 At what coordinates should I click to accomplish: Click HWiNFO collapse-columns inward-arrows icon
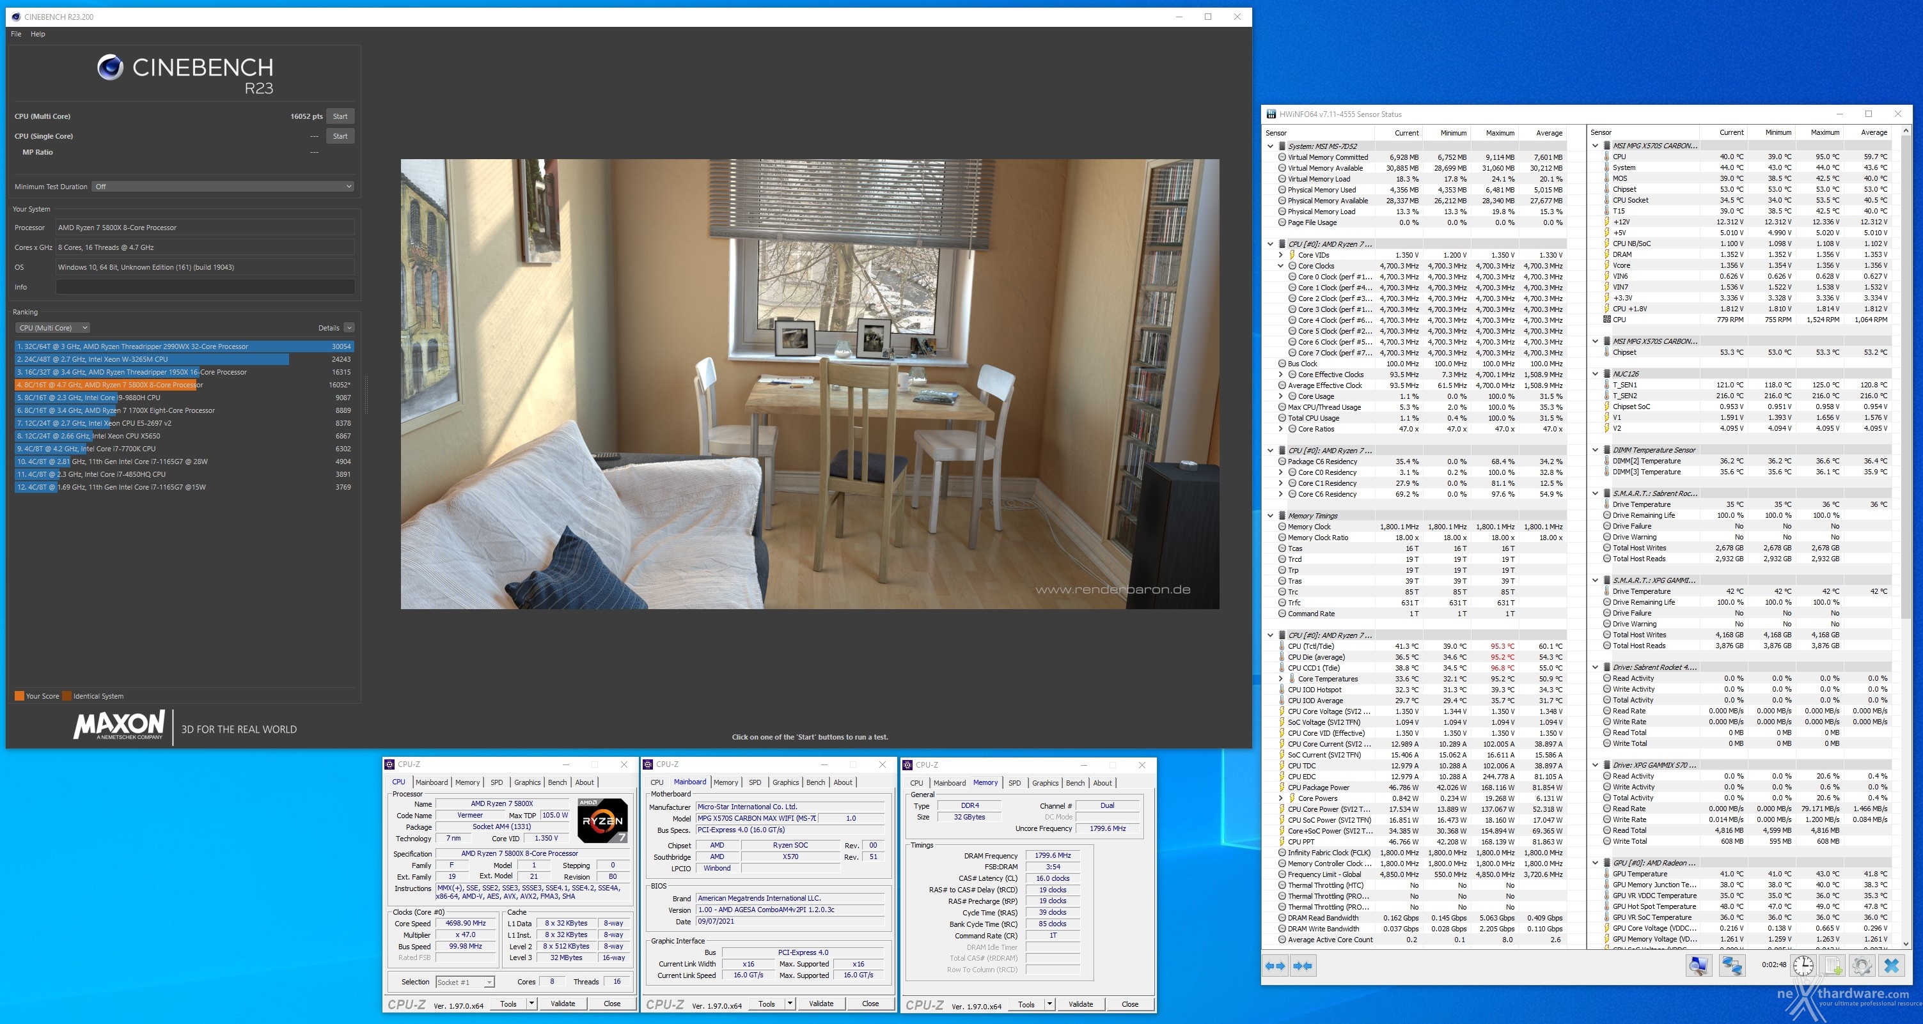(x=1303, y=966)
